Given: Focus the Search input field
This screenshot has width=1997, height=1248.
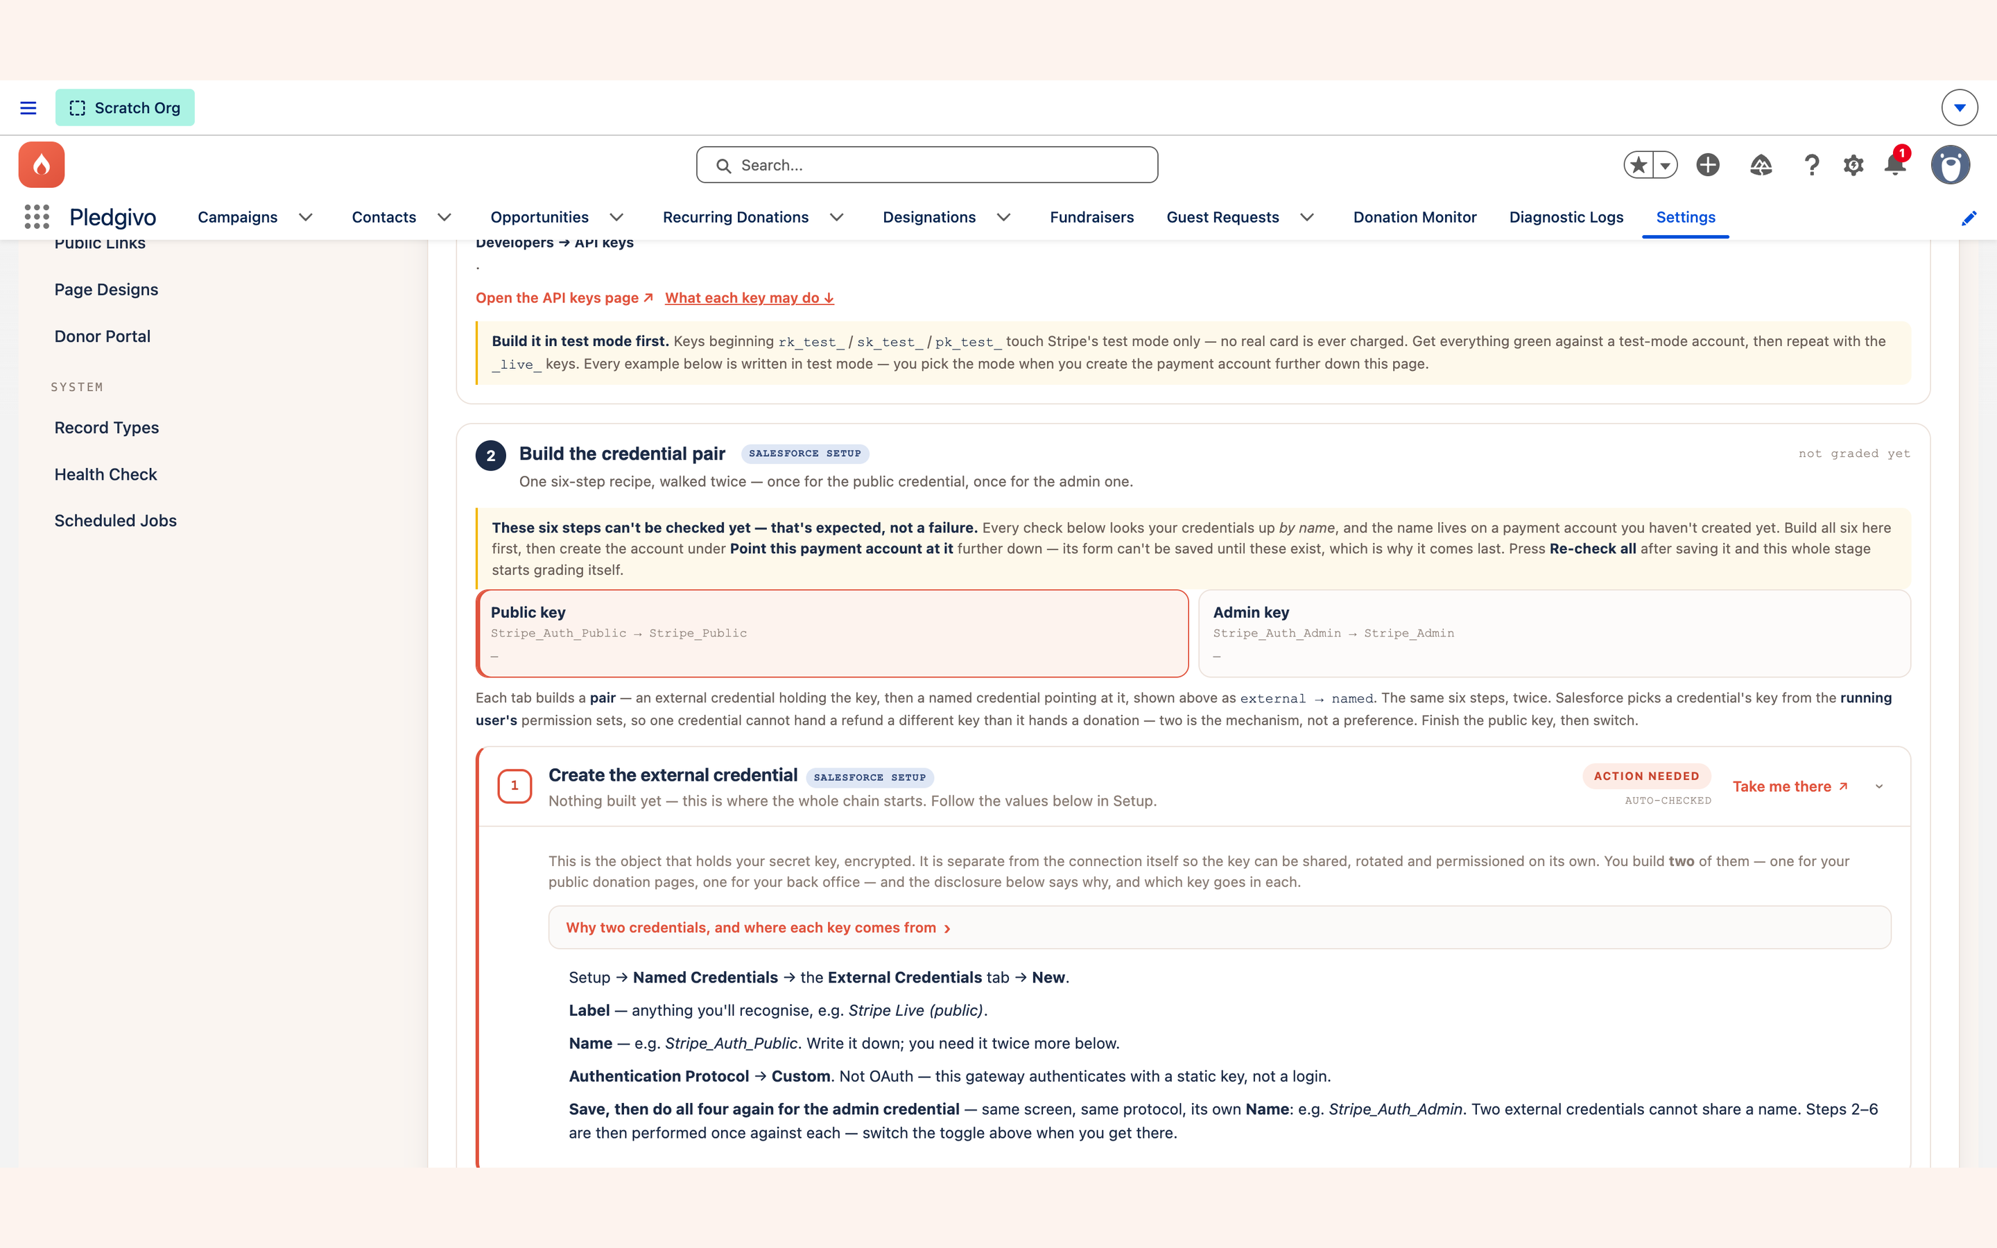Looking at the screenshot, I should pyautogui.click(x=926, y=165).
